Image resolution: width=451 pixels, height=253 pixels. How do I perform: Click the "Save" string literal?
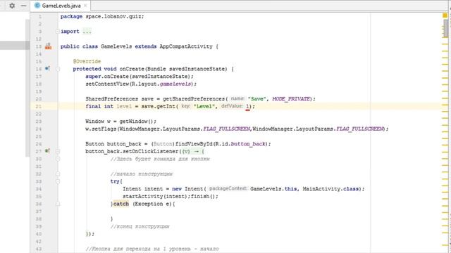coord(257,99)
